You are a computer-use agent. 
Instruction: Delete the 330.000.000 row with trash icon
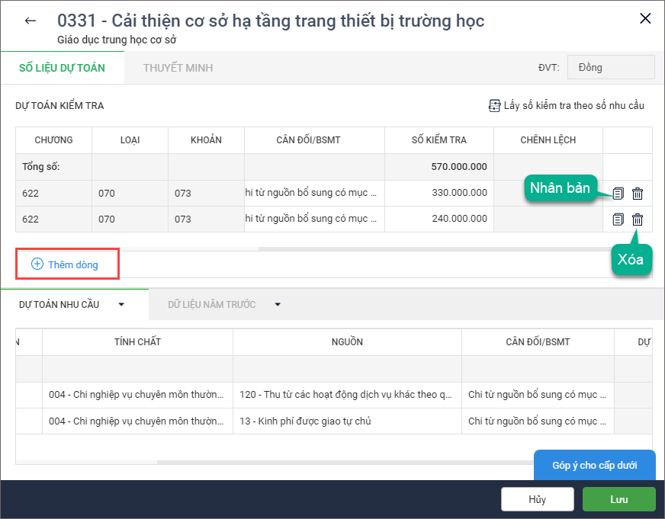pos(638,193)
